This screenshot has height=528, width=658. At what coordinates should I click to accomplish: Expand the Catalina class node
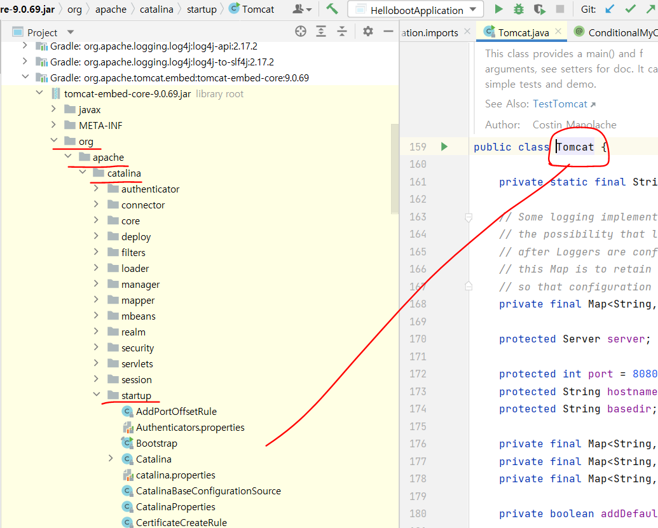[111, 459]
